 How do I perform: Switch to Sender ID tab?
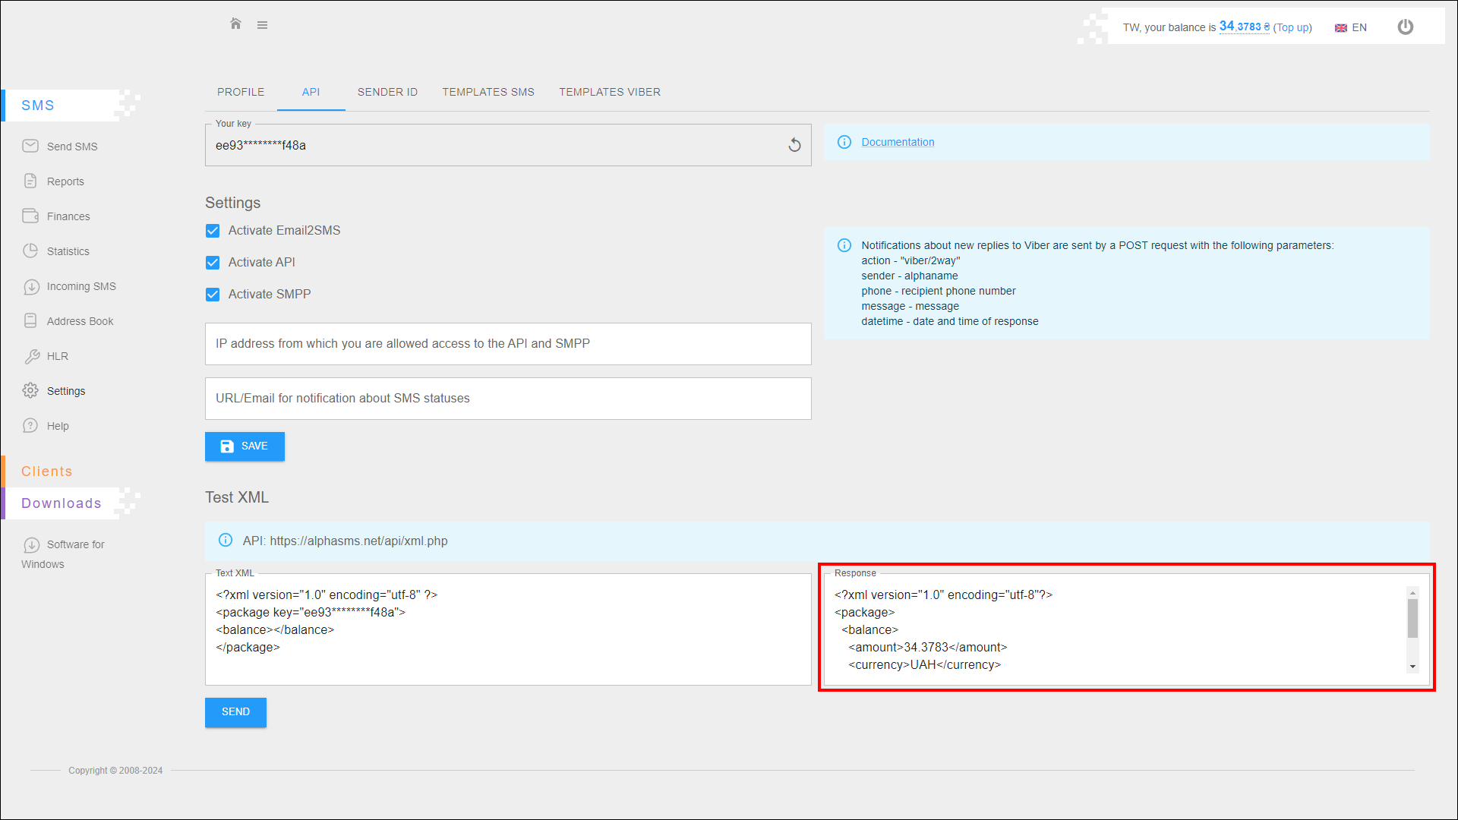click(387, 92)
